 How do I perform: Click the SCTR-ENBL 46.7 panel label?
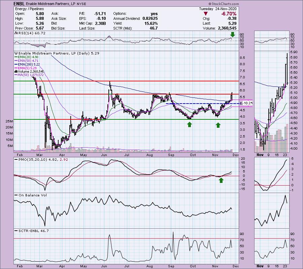click(x=34, y=231)
